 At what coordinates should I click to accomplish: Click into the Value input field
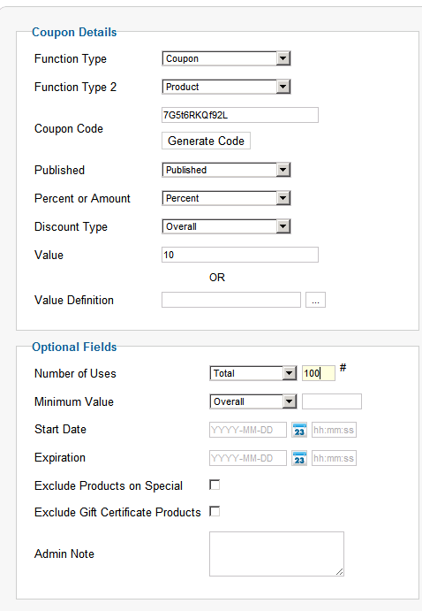240,255
